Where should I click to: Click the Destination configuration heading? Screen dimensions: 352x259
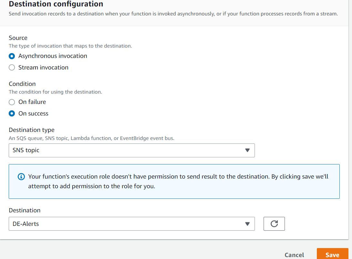56,4
